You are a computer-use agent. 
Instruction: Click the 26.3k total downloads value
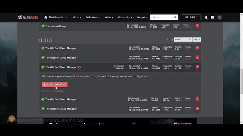tap(178, 59)
